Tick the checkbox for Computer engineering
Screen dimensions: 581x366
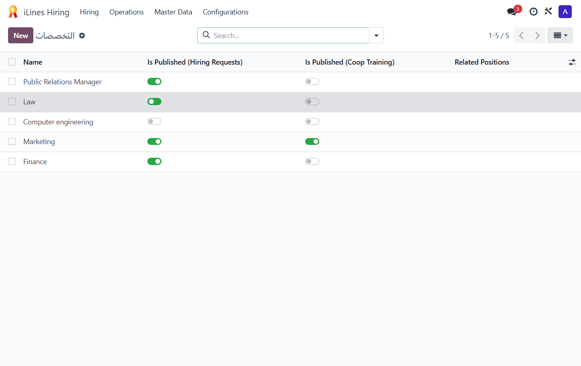tap(12, 122)
